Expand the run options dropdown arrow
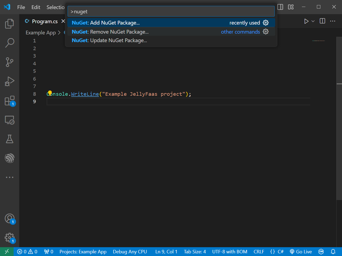Image resolution: width=342 pixels, height=256 pixels. [313, 21]
